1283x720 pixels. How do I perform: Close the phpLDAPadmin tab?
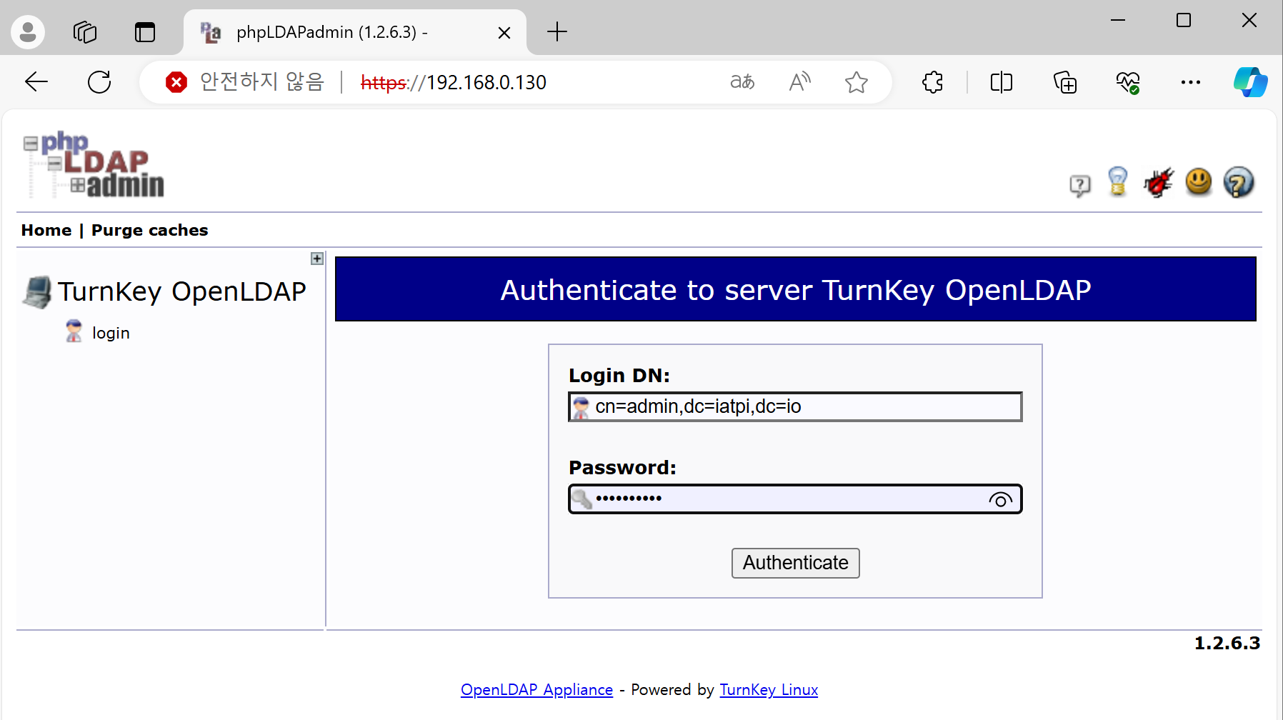click(504, 33)
